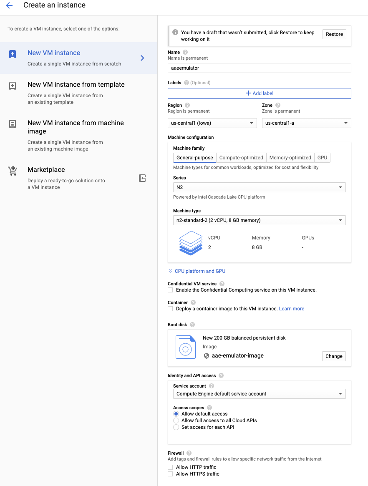Click the help icon next to Firewall

(189, 453)
